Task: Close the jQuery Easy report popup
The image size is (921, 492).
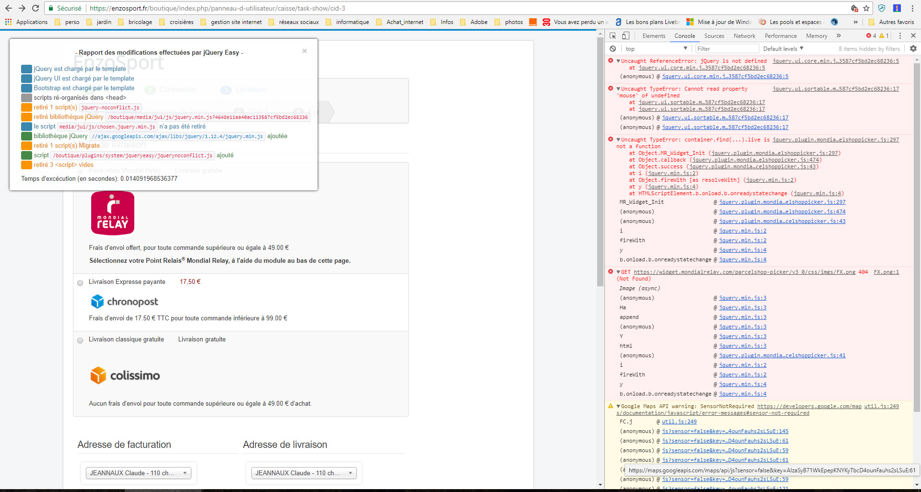Action: [304, 51]
